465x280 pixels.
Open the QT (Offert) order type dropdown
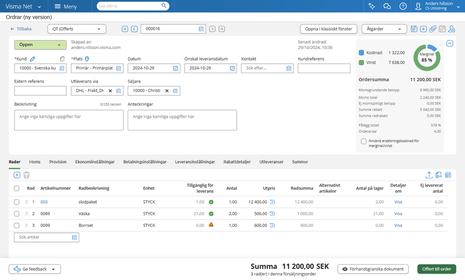[77, 29]
